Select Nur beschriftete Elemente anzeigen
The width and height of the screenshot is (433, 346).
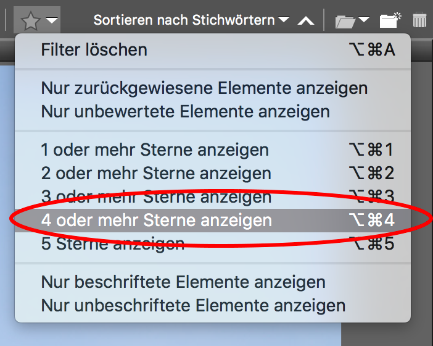pyautogui.click(x=183, y=282)
